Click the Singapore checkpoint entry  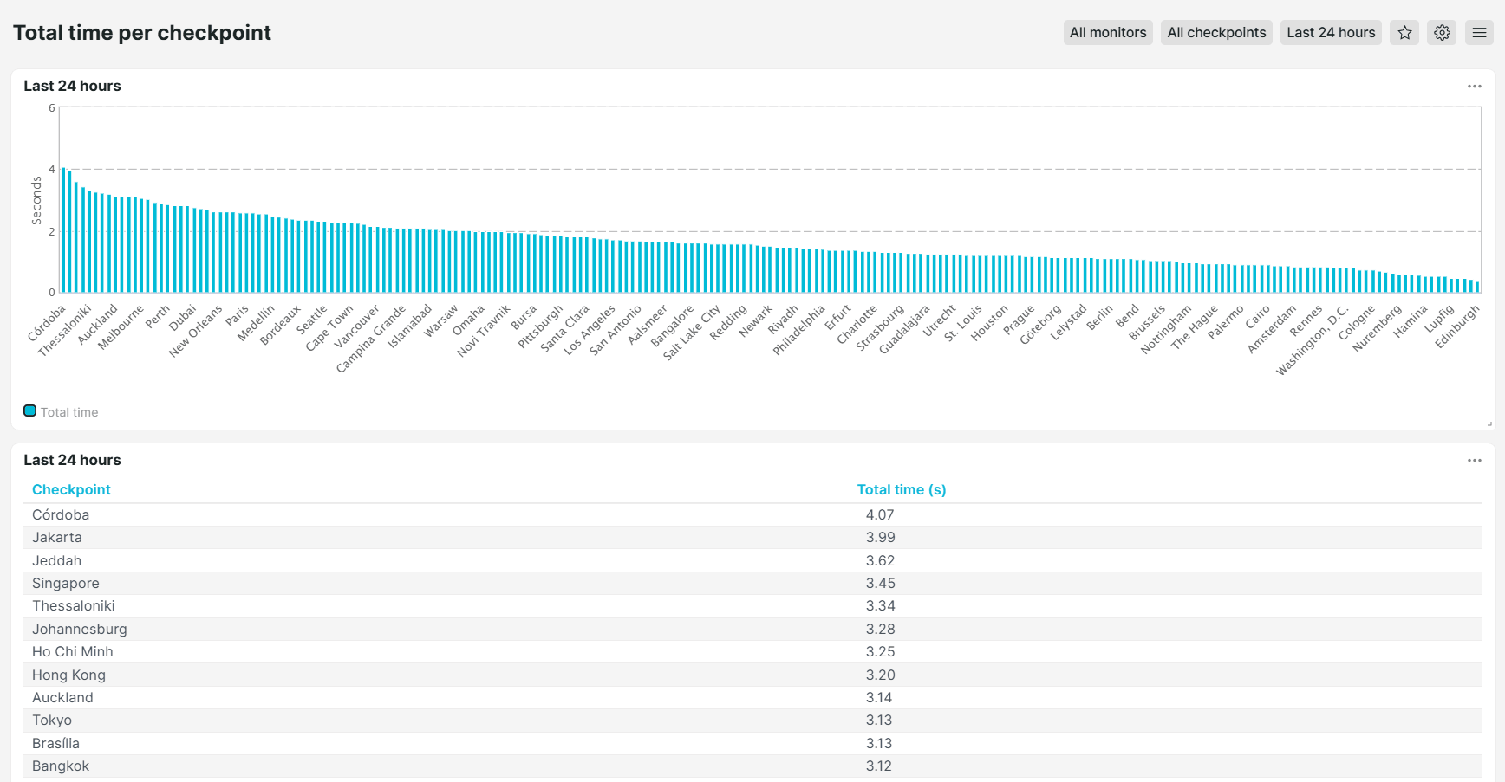[x=347, y=583]
